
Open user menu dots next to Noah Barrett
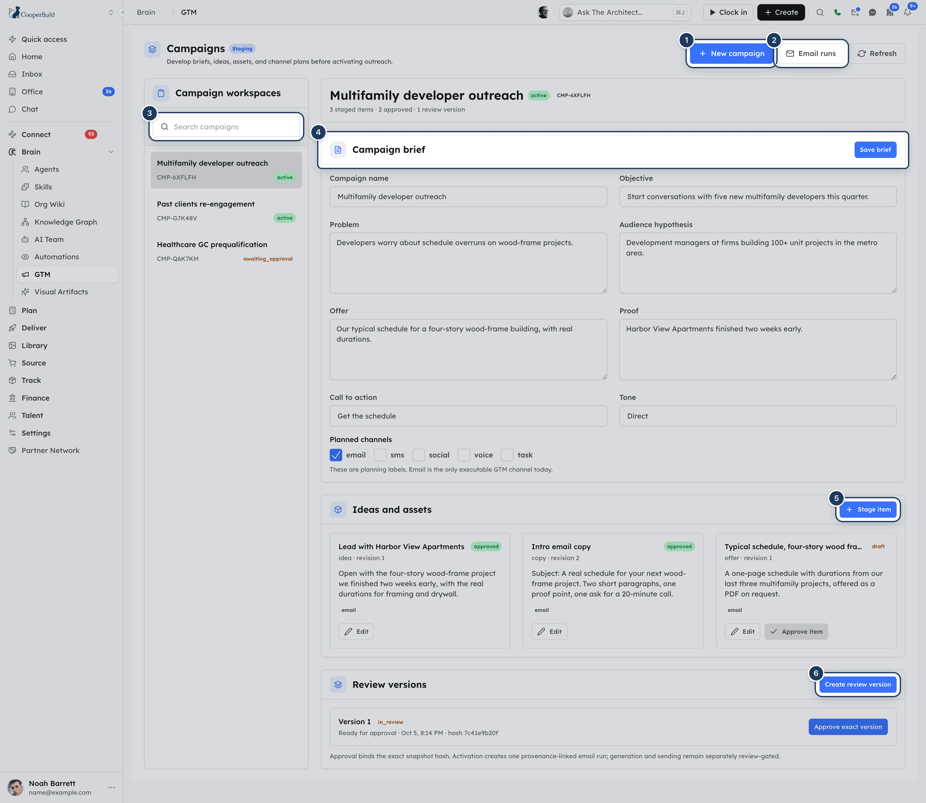[x=112, y=787]
